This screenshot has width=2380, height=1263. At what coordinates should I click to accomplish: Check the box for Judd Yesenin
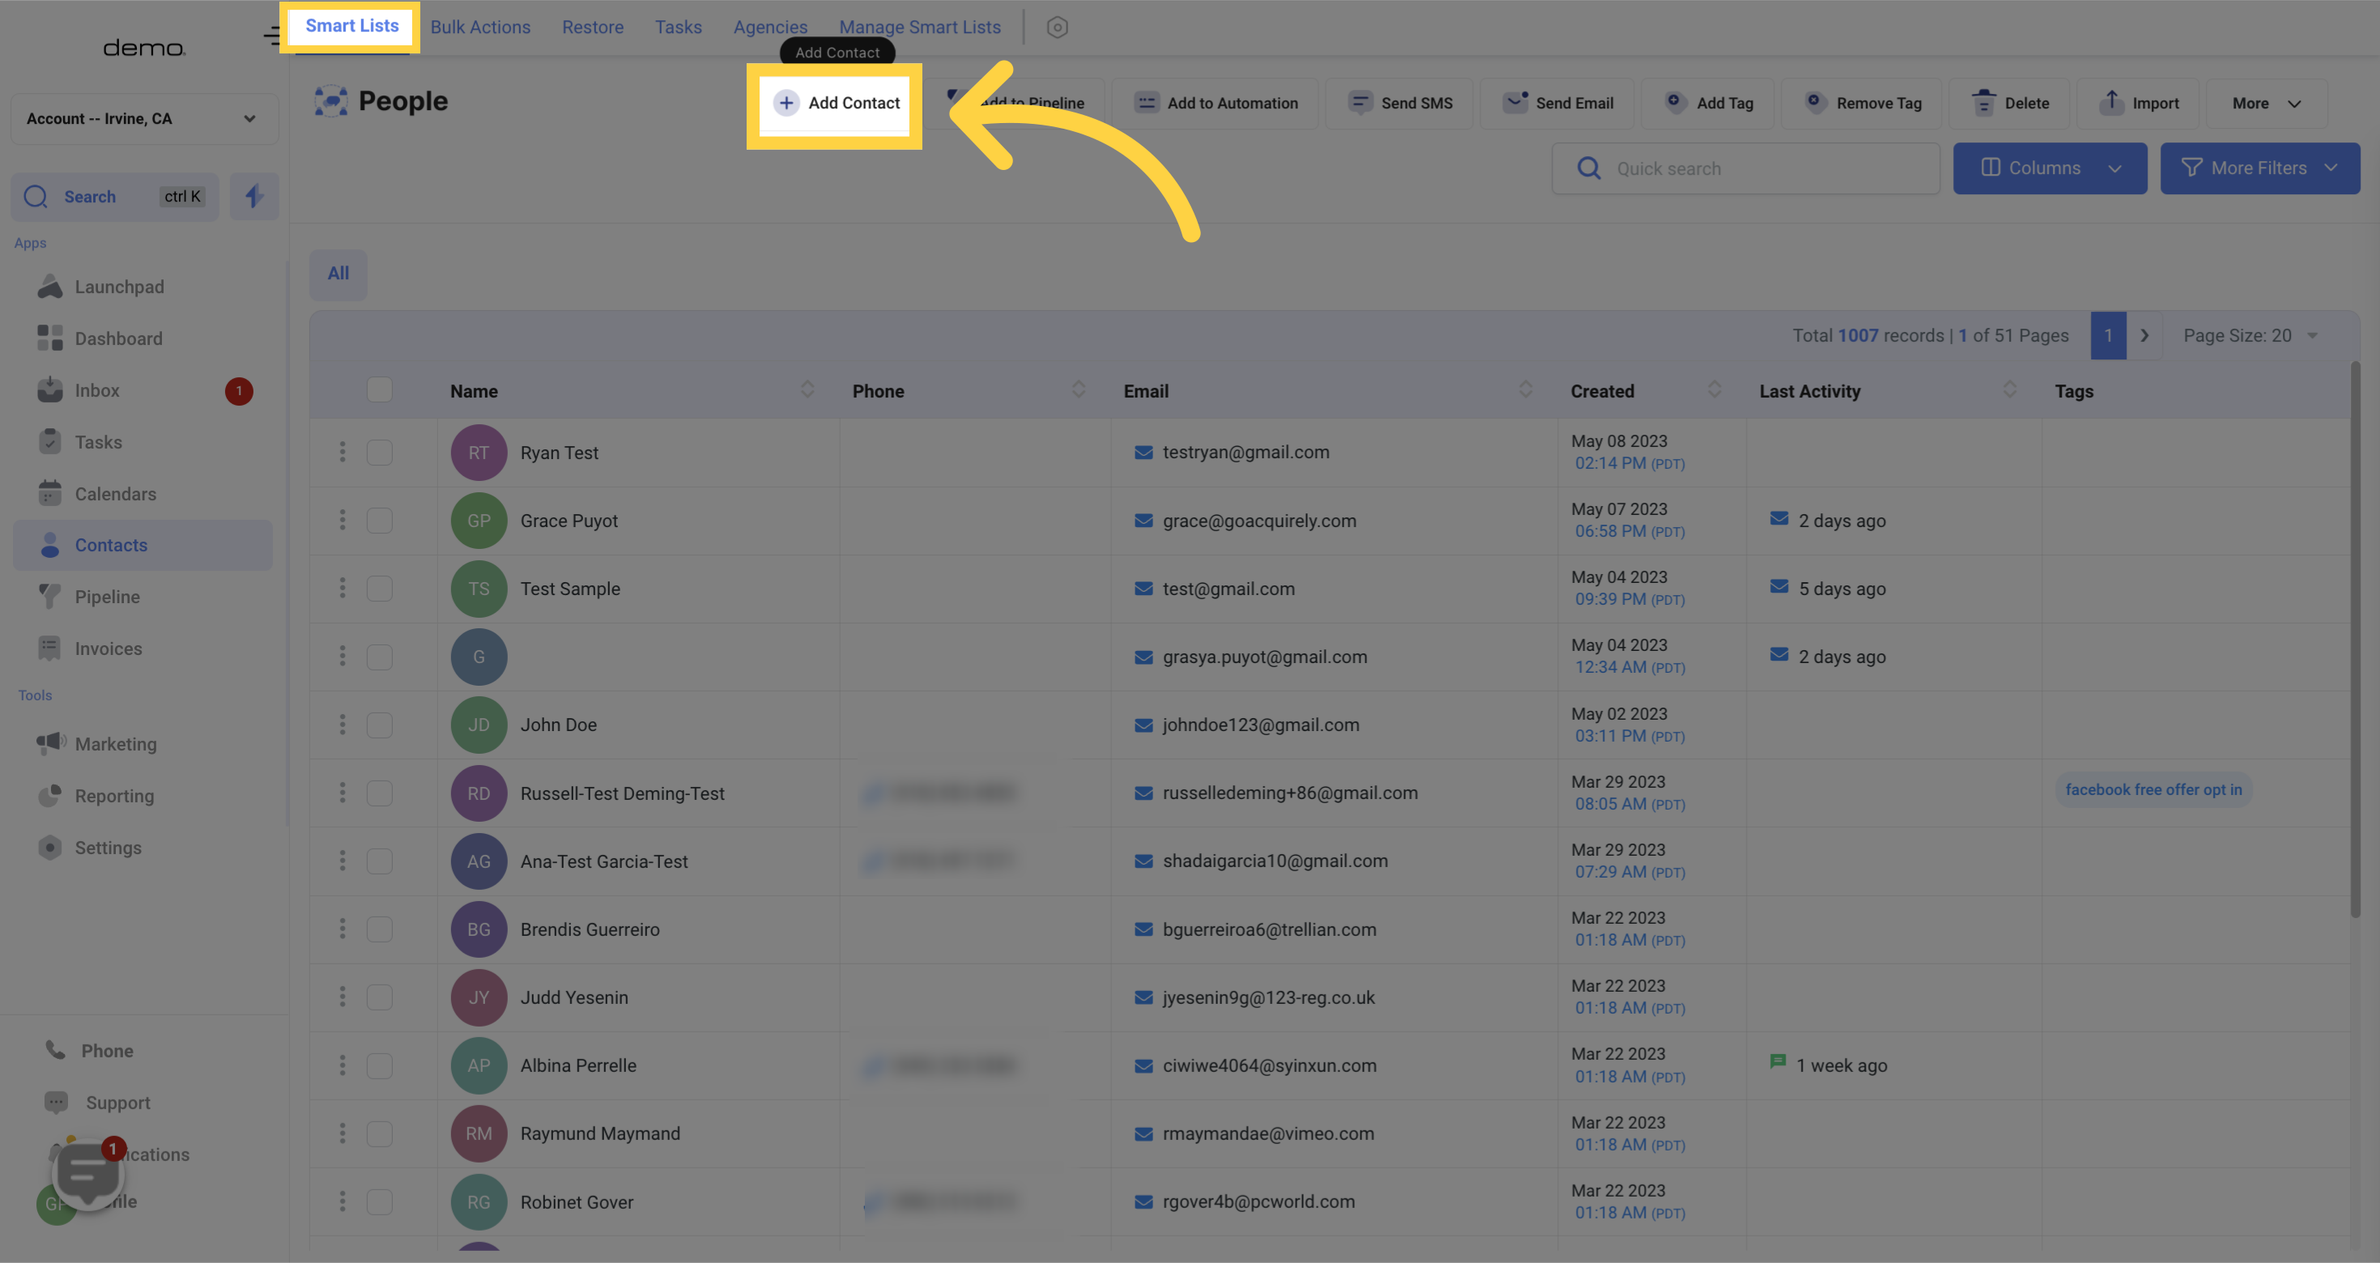(x=380, y=997)
